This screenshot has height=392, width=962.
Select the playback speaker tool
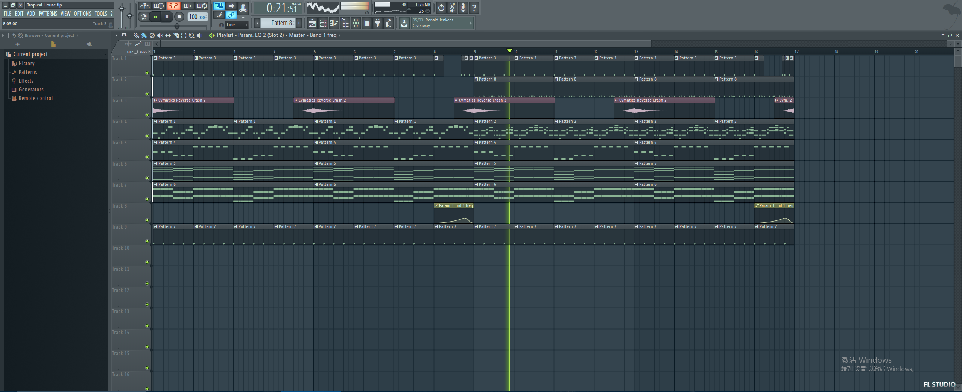(199, 35)
